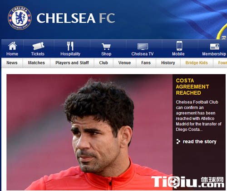Screen dimensions: 227x191
Task: Click the Diego Costa feature image
Action: tap(89, 132)
